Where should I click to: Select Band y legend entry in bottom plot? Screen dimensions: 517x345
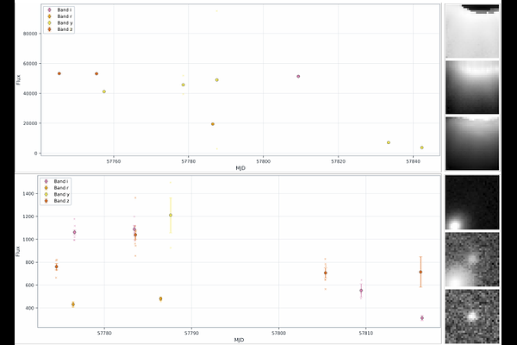click(57, 194)
